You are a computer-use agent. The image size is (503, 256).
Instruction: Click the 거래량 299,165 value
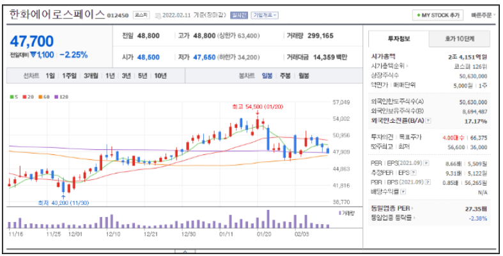coord(320,36)
